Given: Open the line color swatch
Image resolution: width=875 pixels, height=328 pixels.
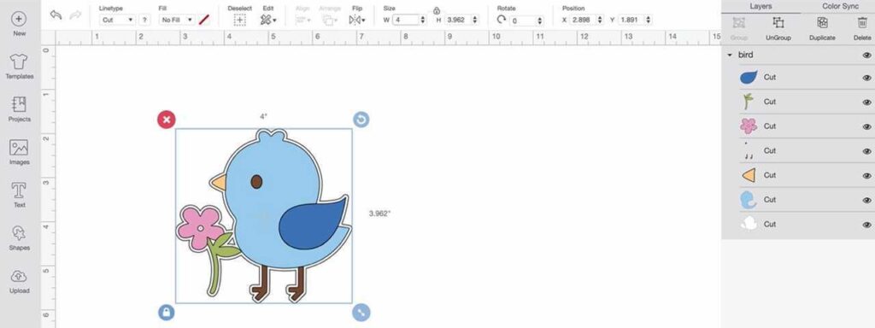Looking at the screenshot, I should tap(204, 20).
